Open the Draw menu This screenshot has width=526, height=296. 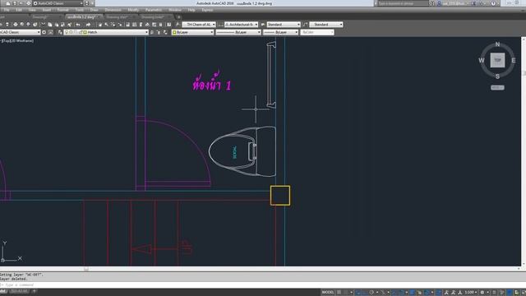(94, 10)
